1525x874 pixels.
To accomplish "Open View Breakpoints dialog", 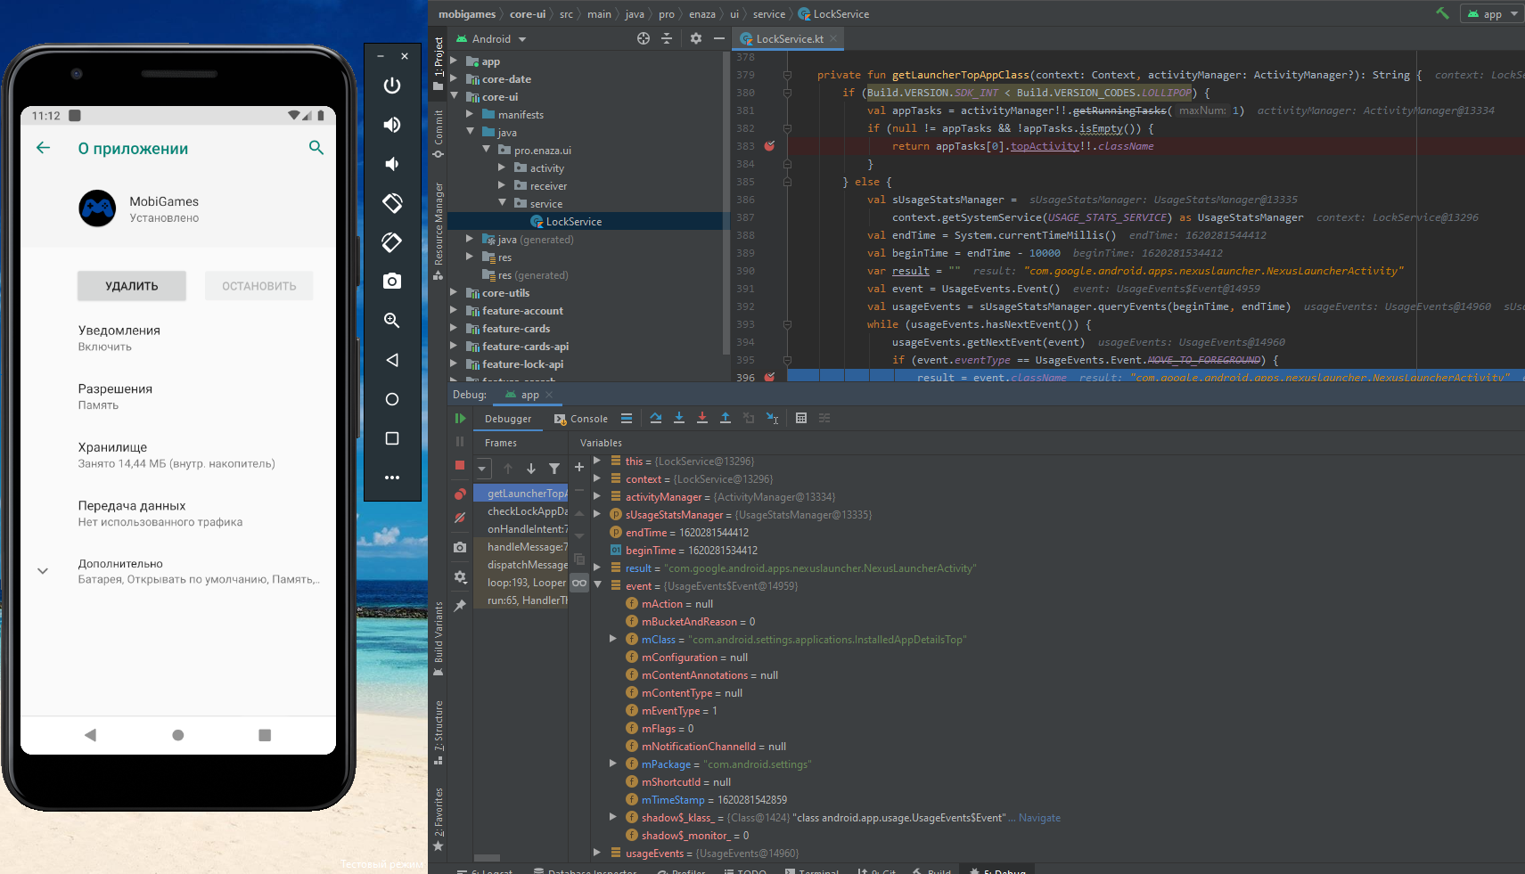I will pyautogui.click(x=460, y=494).
